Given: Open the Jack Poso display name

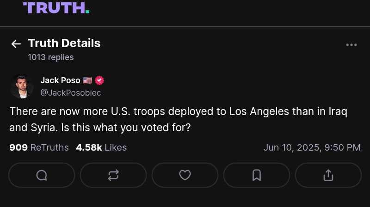Looking at the screenshot, I should [x=60, y=80].
